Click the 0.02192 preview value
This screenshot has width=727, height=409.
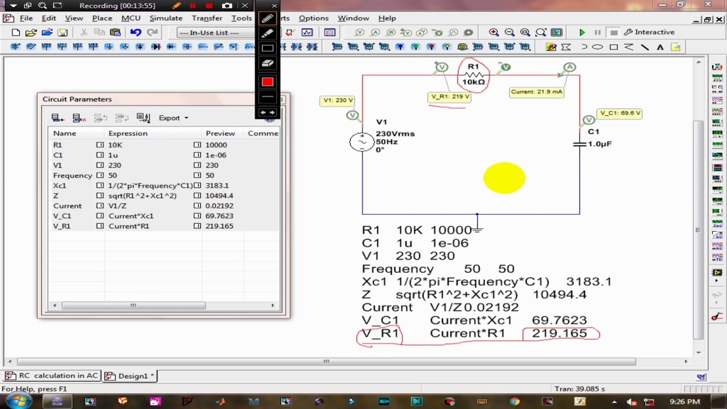[x=219, y=206]
